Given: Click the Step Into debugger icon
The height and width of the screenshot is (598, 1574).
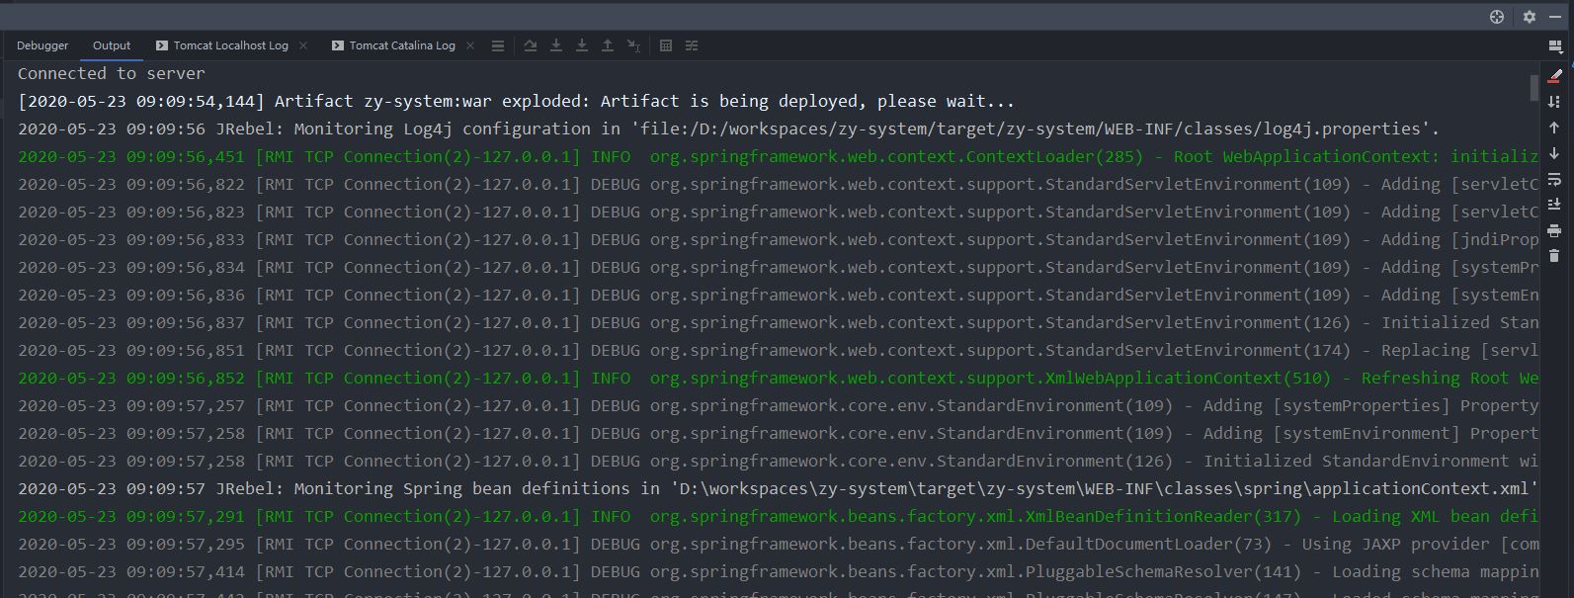Looking at the screenshot, I should pyautogui.click(x=556, y=45).
